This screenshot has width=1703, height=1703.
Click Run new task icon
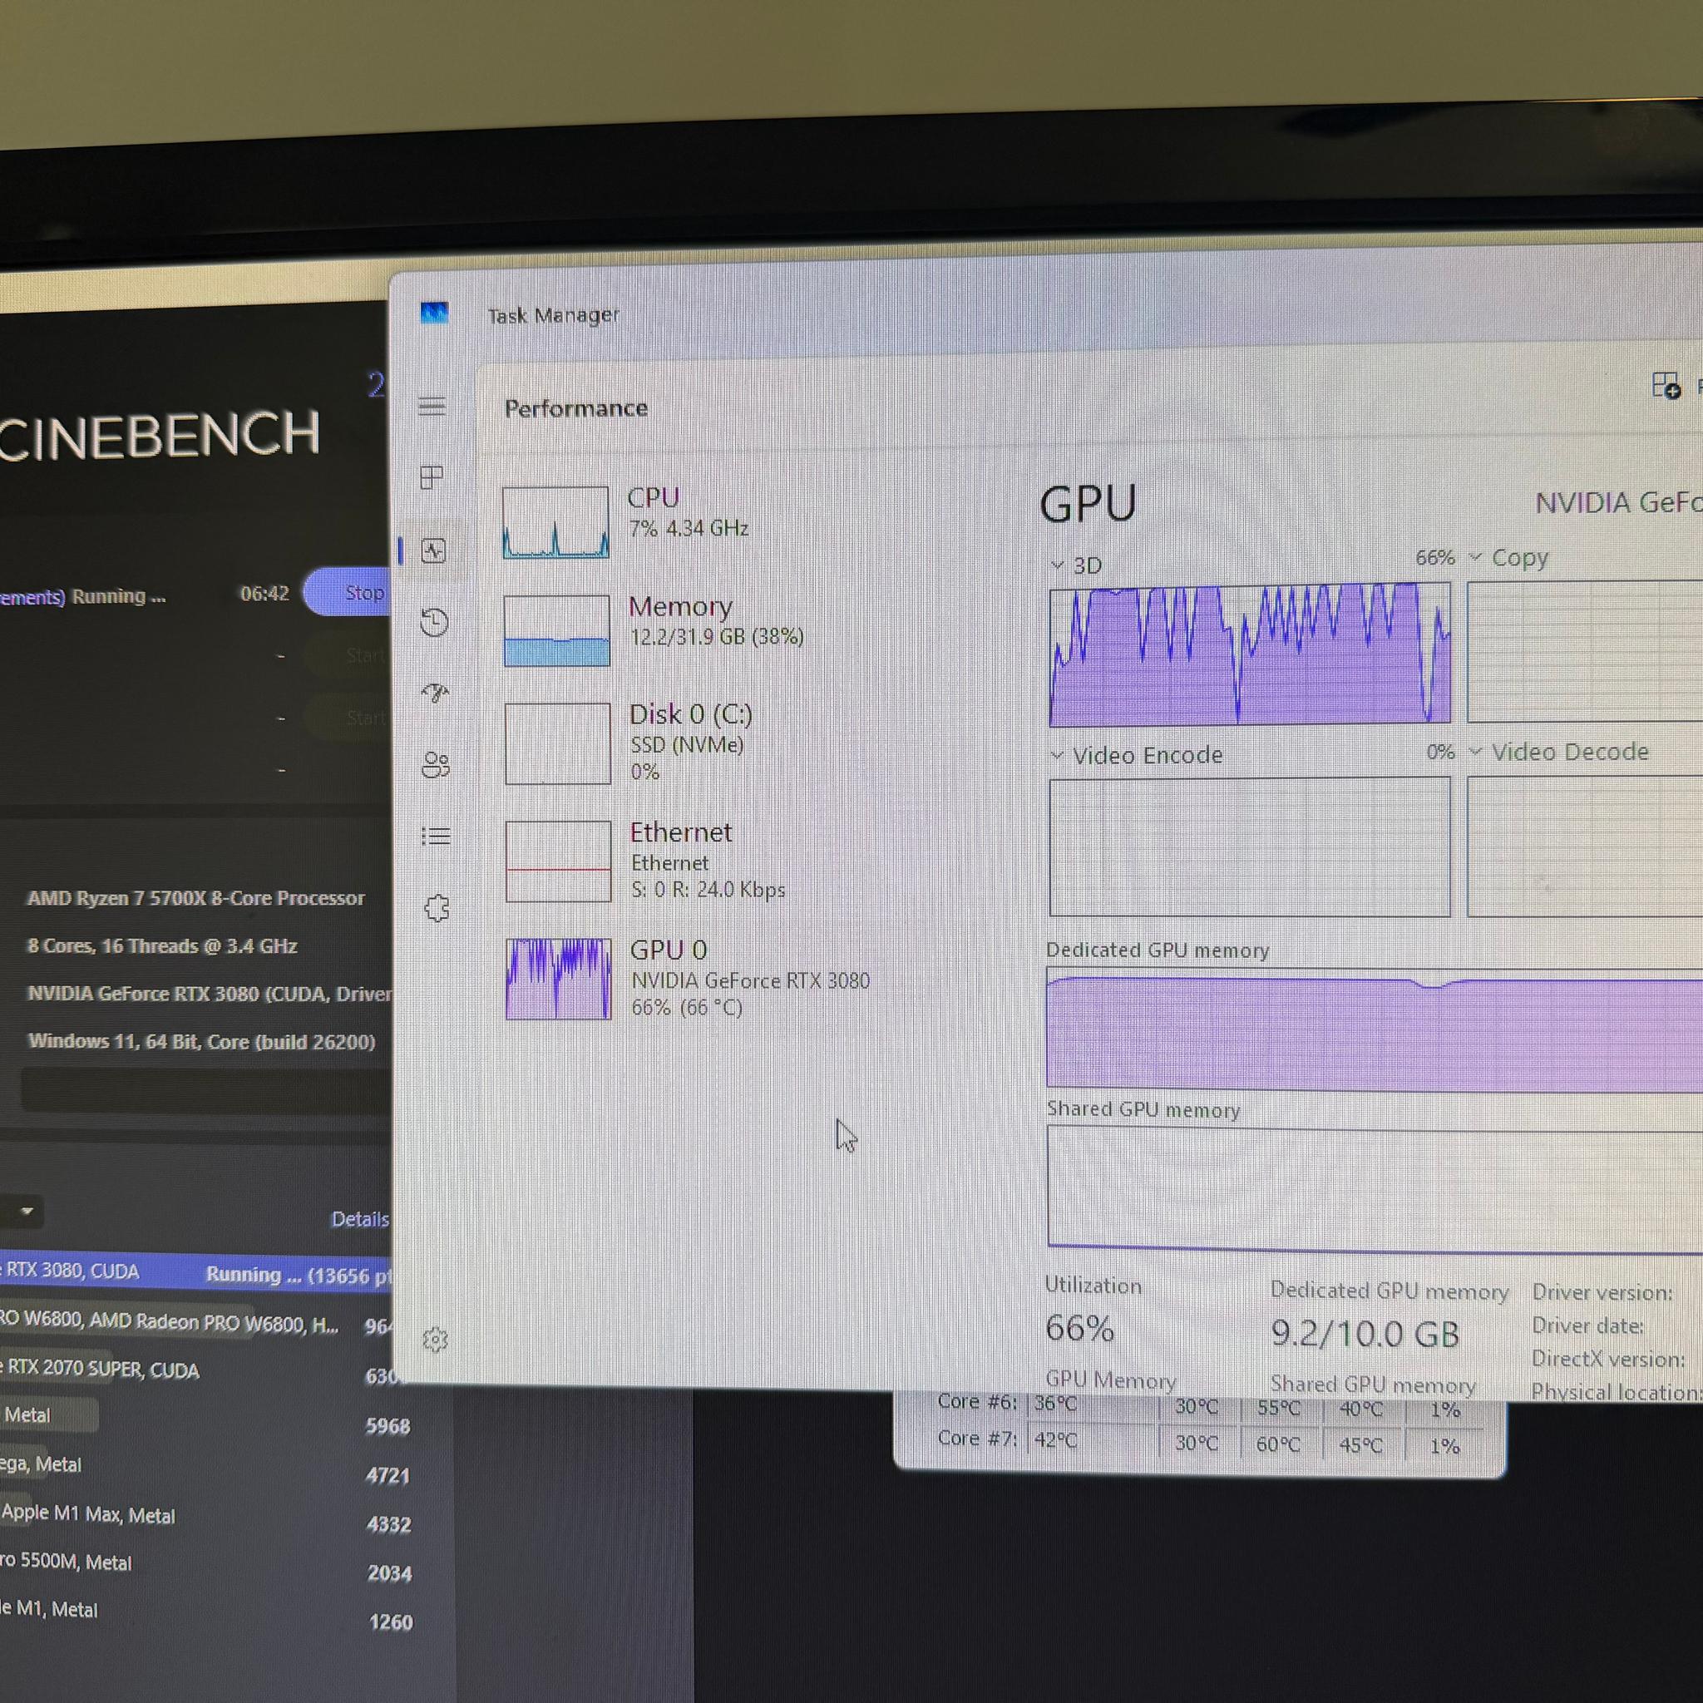click(1666, 385)
